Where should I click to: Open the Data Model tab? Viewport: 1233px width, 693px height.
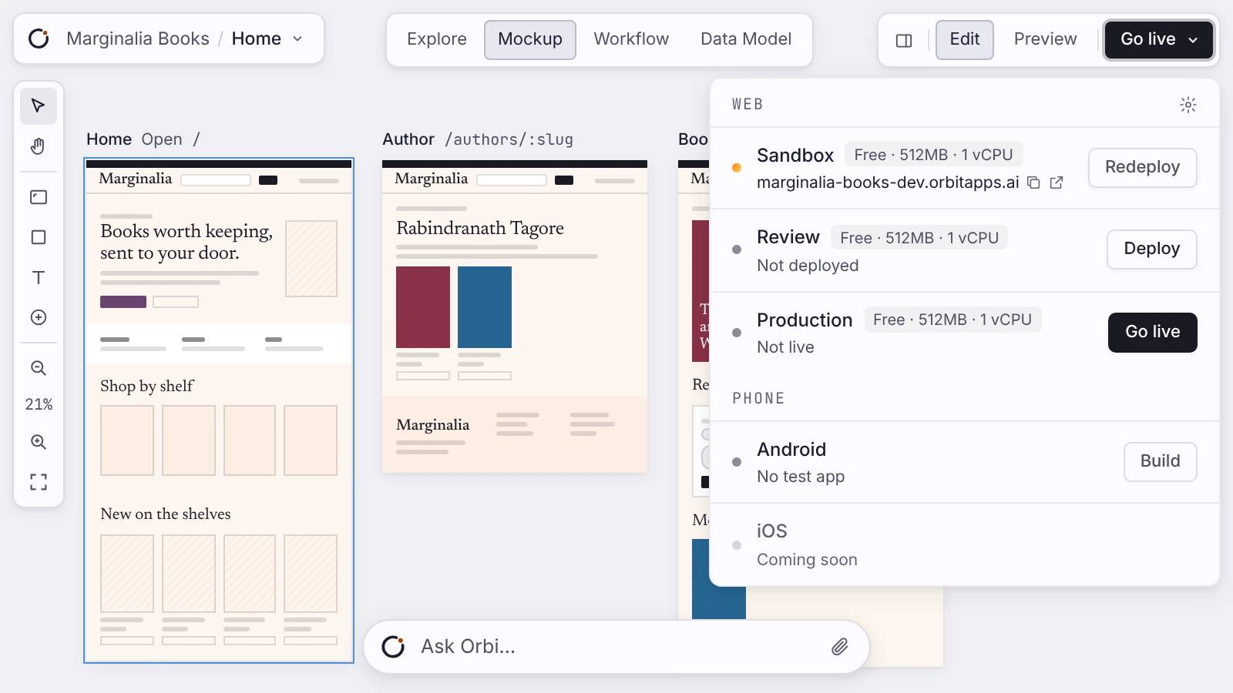(x=746, y=39)
